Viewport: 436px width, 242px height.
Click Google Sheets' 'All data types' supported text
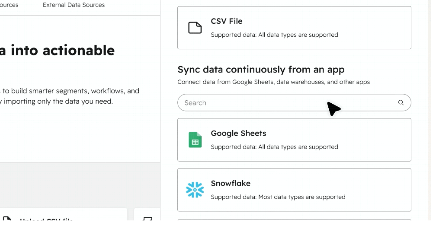point(274,147)
